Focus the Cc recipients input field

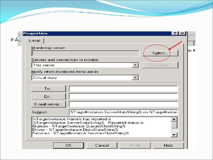[x=123, y=97]
